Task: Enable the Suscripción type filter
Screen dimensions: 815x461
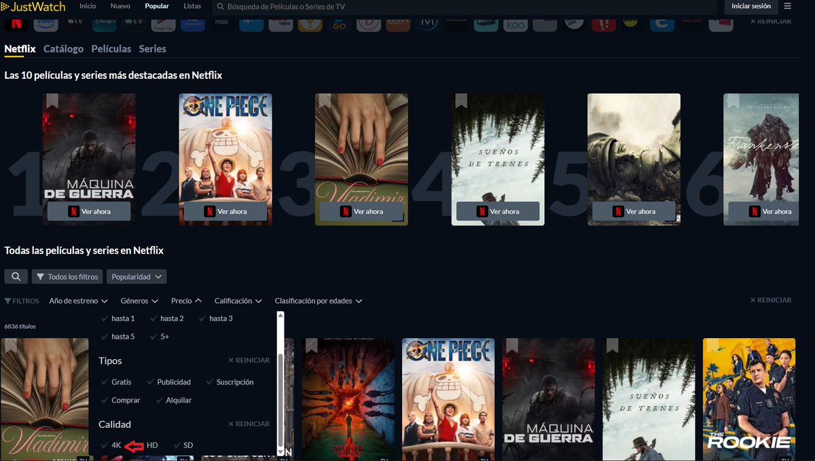Action: pos(230,382)
